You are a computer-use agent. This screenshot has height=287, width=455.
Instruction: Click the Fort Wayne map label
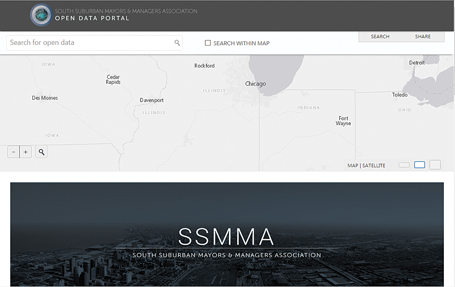(343, 121)
